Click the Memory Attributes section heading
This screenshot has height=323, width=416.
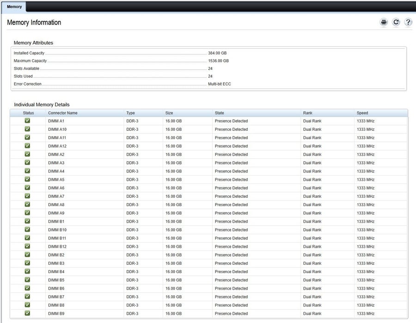click(x=33, y=43)
